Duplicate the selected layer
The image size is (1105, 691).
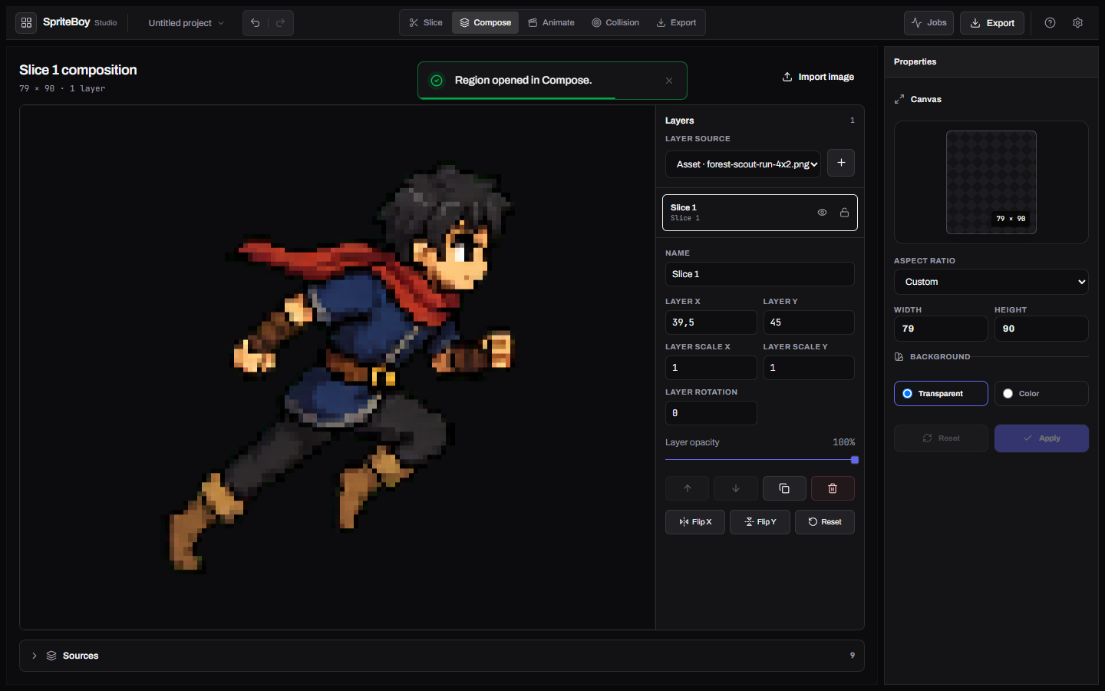coord(784,488)
